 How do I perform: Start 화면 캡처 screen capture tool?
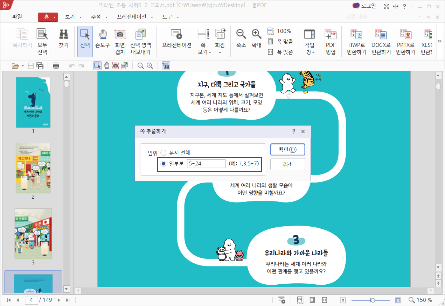(x=120, y=41)
